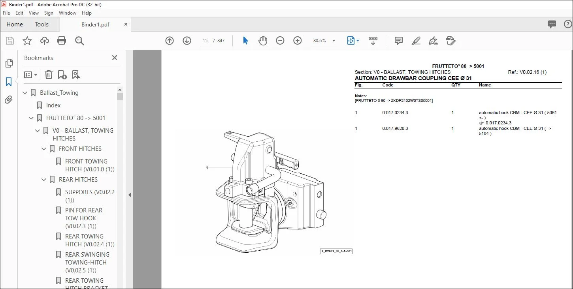The height and width of the screenshot is (289, 573).
Task: Collapse the navigation pane with side arrow
Action: click(x=129, y=195)
